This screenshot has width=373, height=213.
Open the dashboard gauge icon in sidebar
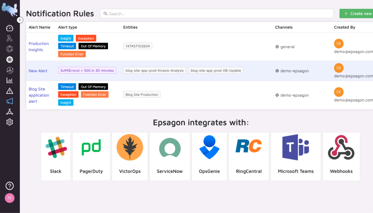[10, 28]
